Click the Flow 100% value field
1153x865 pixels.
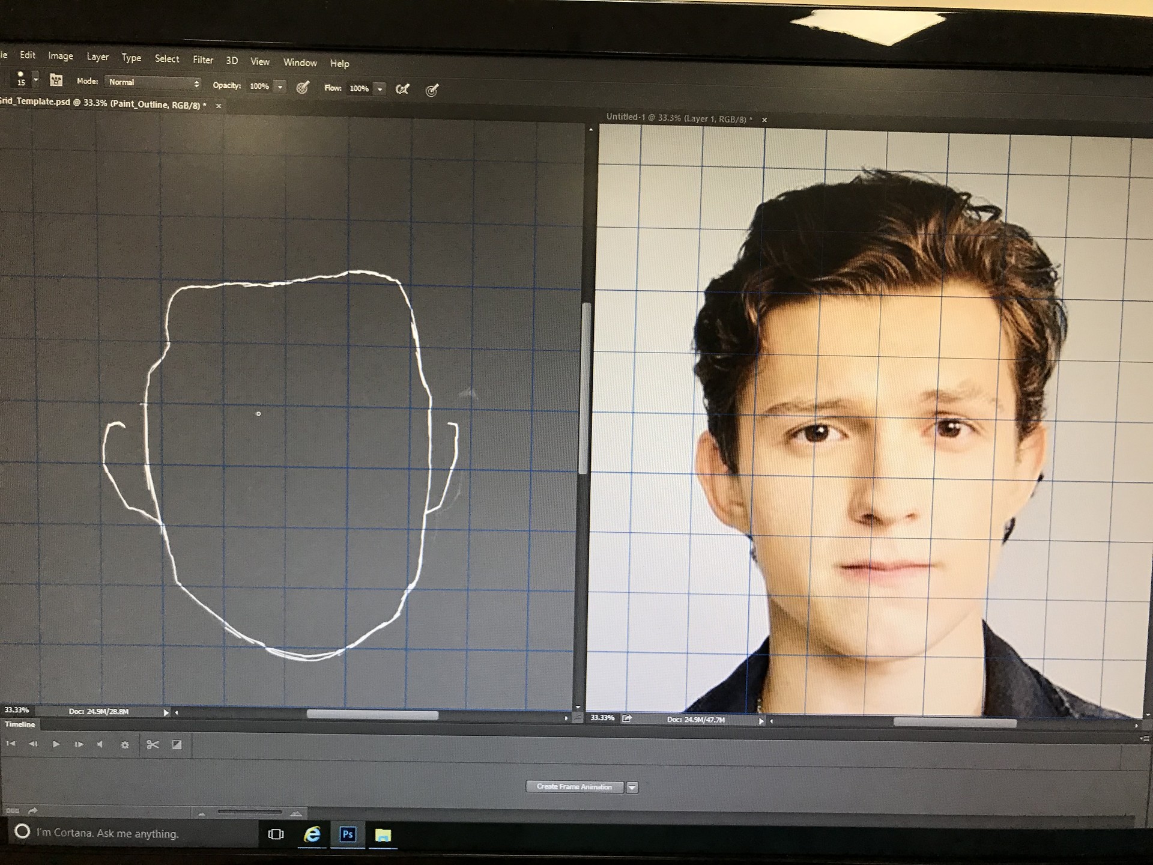[x=360, y=88]
